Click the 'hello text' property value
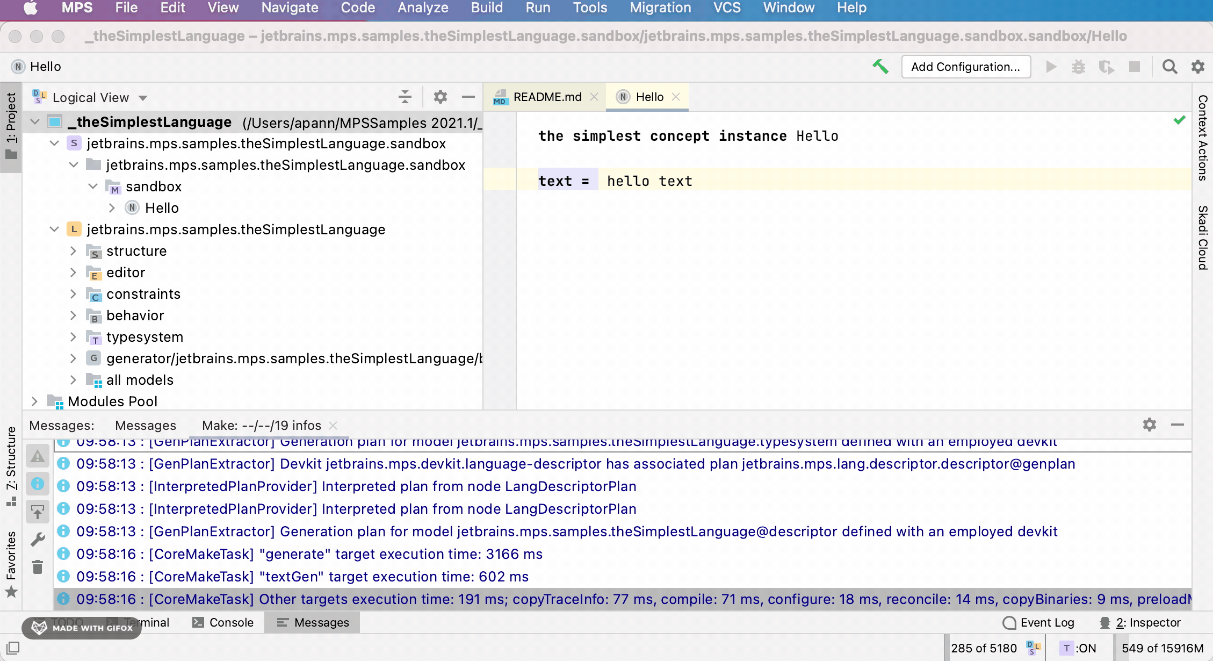Viewport: 1213px width, 661px height. [649, 181]
